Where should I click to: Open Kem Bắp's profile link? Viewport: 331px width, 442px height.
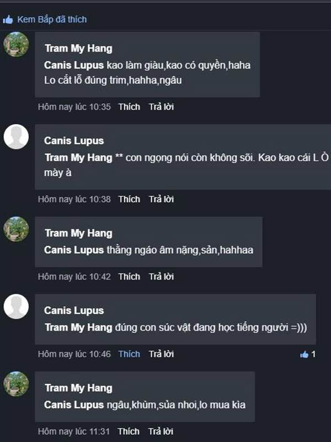tap(36, 19)
